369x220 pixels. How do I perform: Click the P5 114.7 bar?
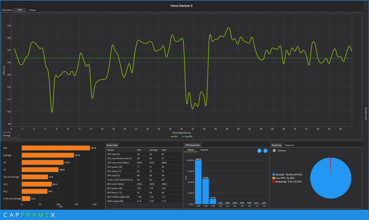point(43,162)
